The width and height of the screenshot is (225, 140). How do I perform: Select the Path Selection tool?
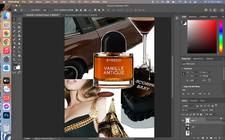19,52
